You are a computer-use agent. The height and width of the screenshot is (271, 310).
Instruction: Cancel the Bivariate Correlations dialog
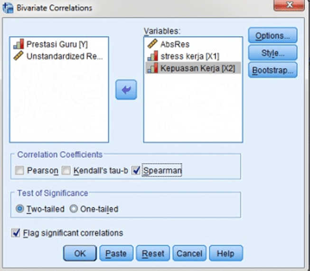pos(189,253)
